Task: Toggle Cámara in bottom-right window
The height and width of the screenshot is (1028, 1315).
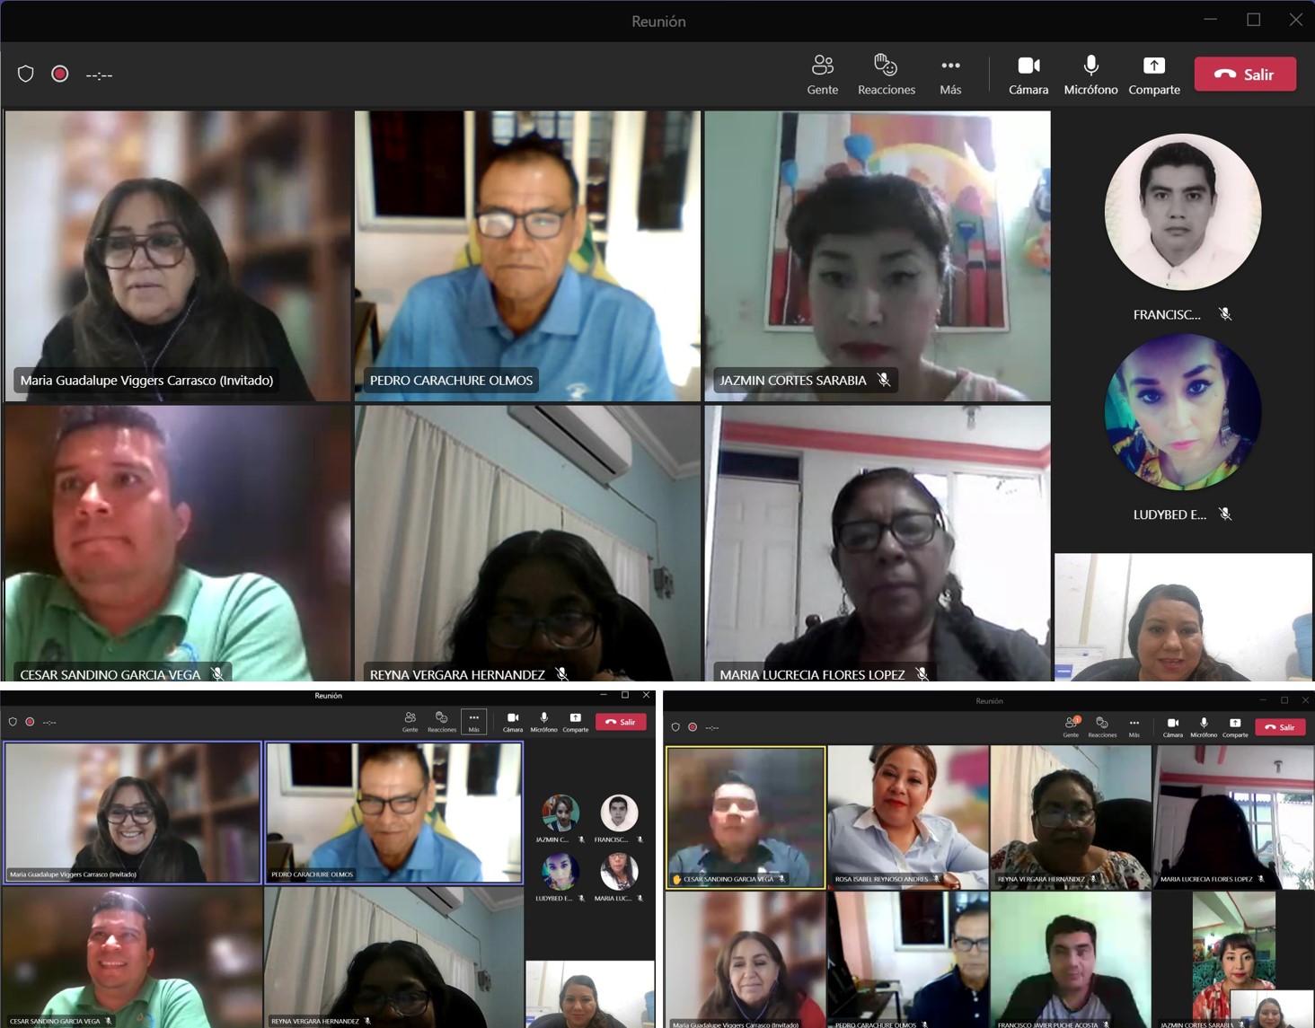Action: tap(1173, 727)
